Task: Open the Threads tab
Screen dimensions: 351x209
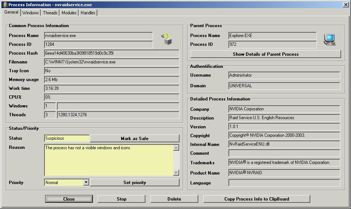Action: pyautogui.click(x=50, y=13)
